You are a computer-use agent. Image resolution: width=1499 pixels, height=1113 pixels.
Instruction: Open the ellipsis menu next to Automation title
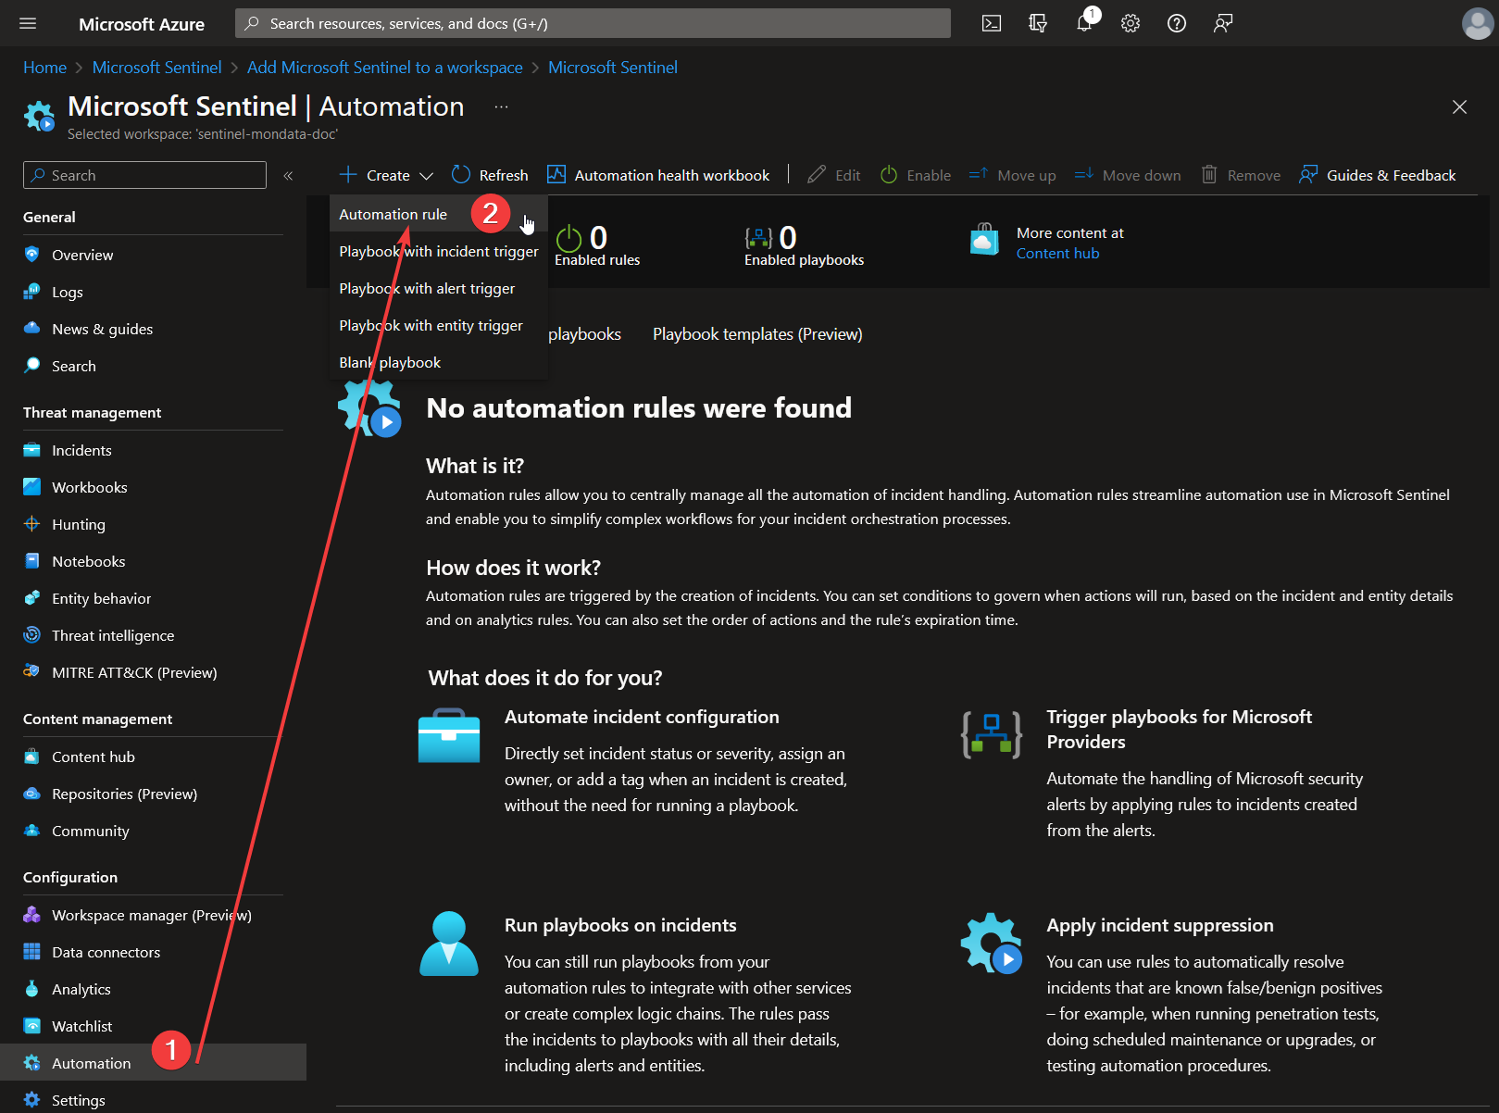pyautogui.click(x=501, y=107)
